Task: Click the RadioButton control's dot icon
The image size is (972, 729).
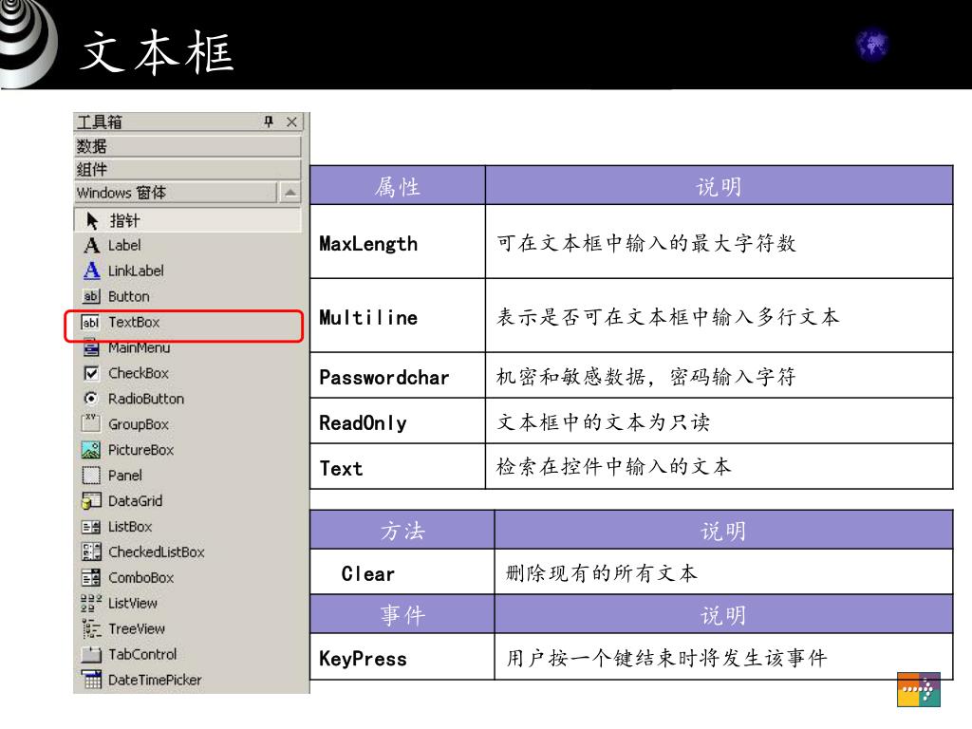Action: click(x=90, y=399)
